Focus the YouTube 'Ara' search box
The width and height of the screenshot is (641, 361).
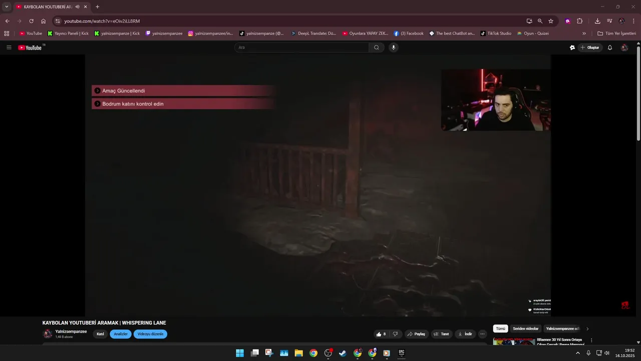[301, 48]
